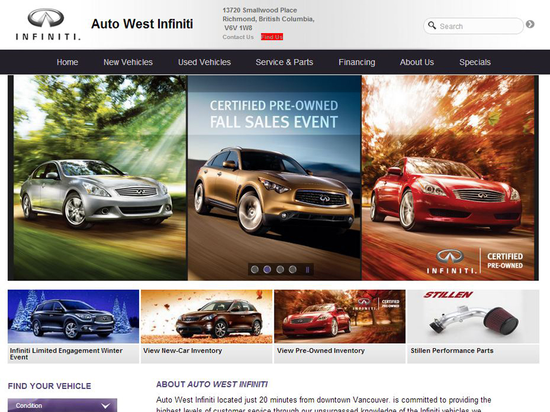The height and width of the screenshot is (412, 550).
Task: Open the New Vehicles menu
Action: point(128,62)
